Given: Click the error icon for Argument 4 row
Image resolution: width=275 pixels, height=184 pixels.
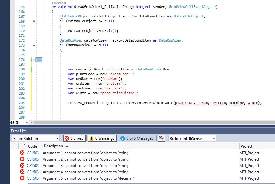Looking at the screenshot, I should pos(22,172).
